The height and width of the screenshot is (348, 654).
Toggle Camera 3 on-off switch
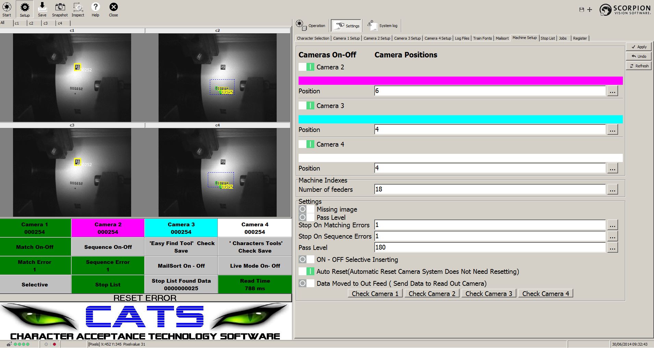pyautogui.click(x=306, y=106)
